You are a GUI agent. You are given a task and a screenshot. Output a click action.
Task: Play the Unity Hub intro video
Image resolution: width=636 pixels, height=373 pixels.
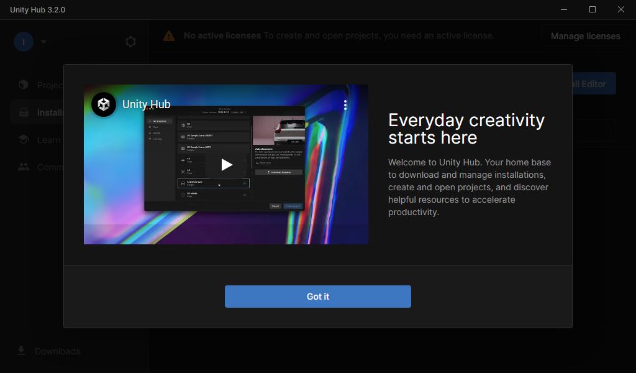[x=226, y=164]
